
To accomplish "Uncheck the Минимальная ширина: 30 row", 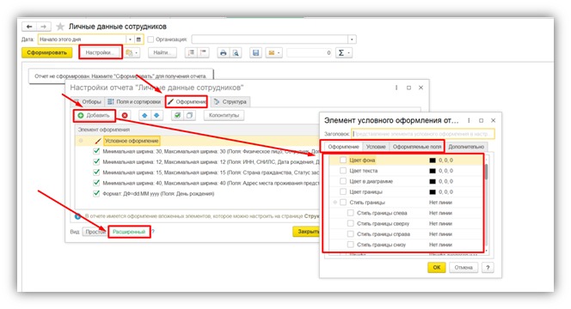I will coord(96,151).
